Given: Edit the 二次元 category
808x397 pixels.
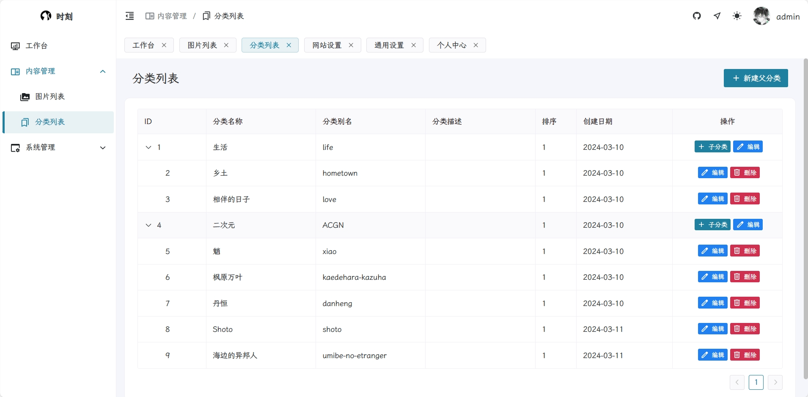Looking at the screenshot, I should click(748, 225).
